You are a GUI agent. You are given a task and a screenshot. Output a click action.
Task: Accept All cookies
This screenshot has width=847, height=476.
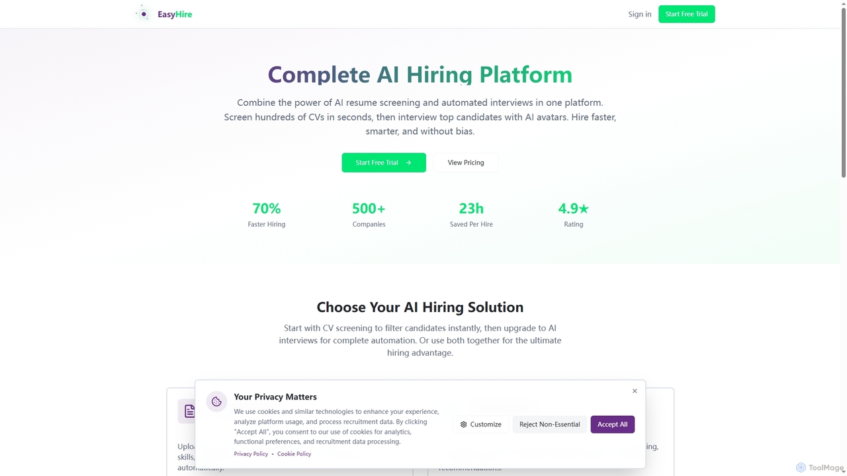click(x=612, y=424)
